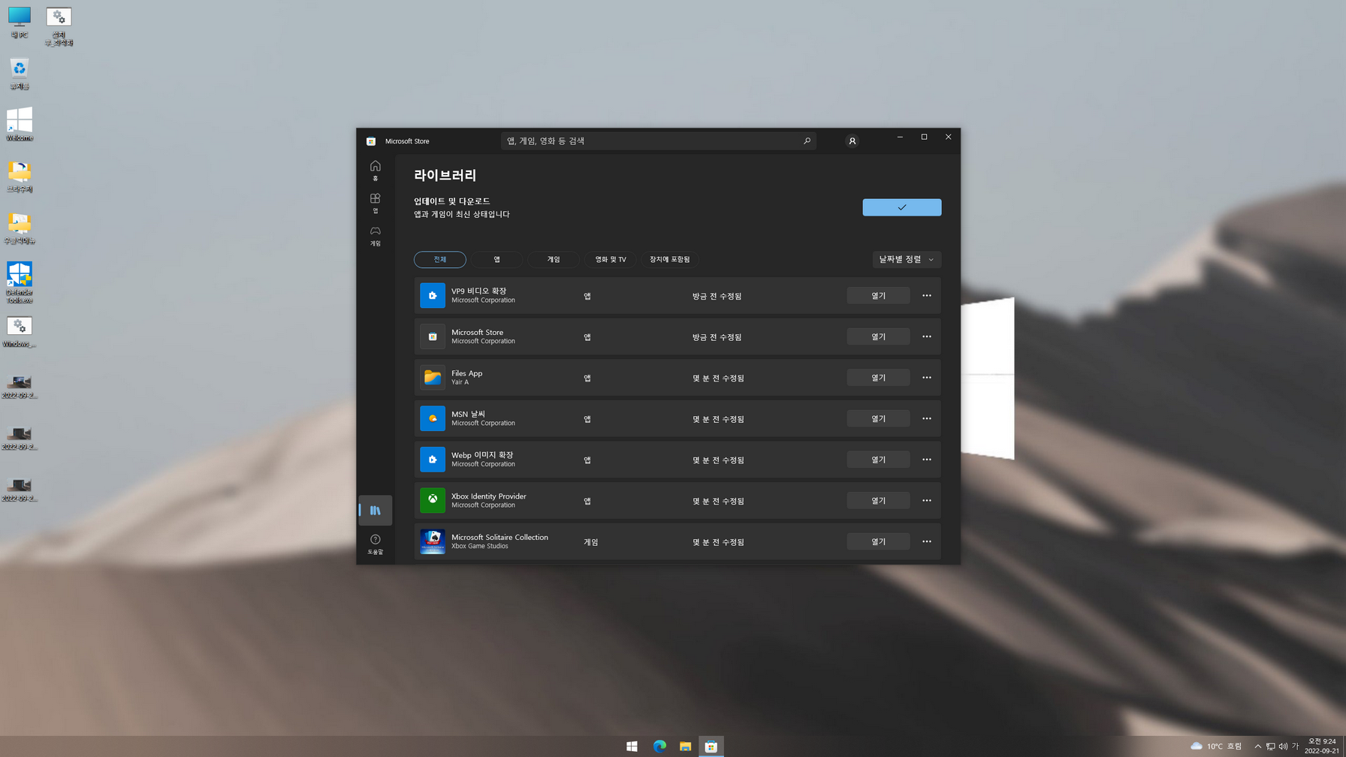Screen dimensions: 1346x757
Task: Open the taskbar clock and date
Action: [x=1322, y=746]
